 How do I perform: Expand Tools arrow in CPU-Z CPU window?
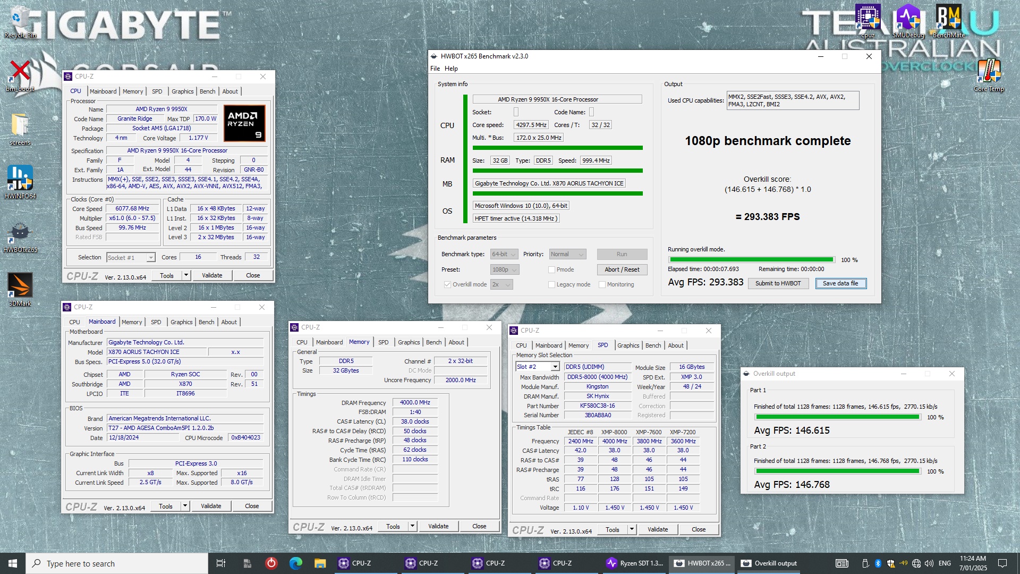coord(186,275)
